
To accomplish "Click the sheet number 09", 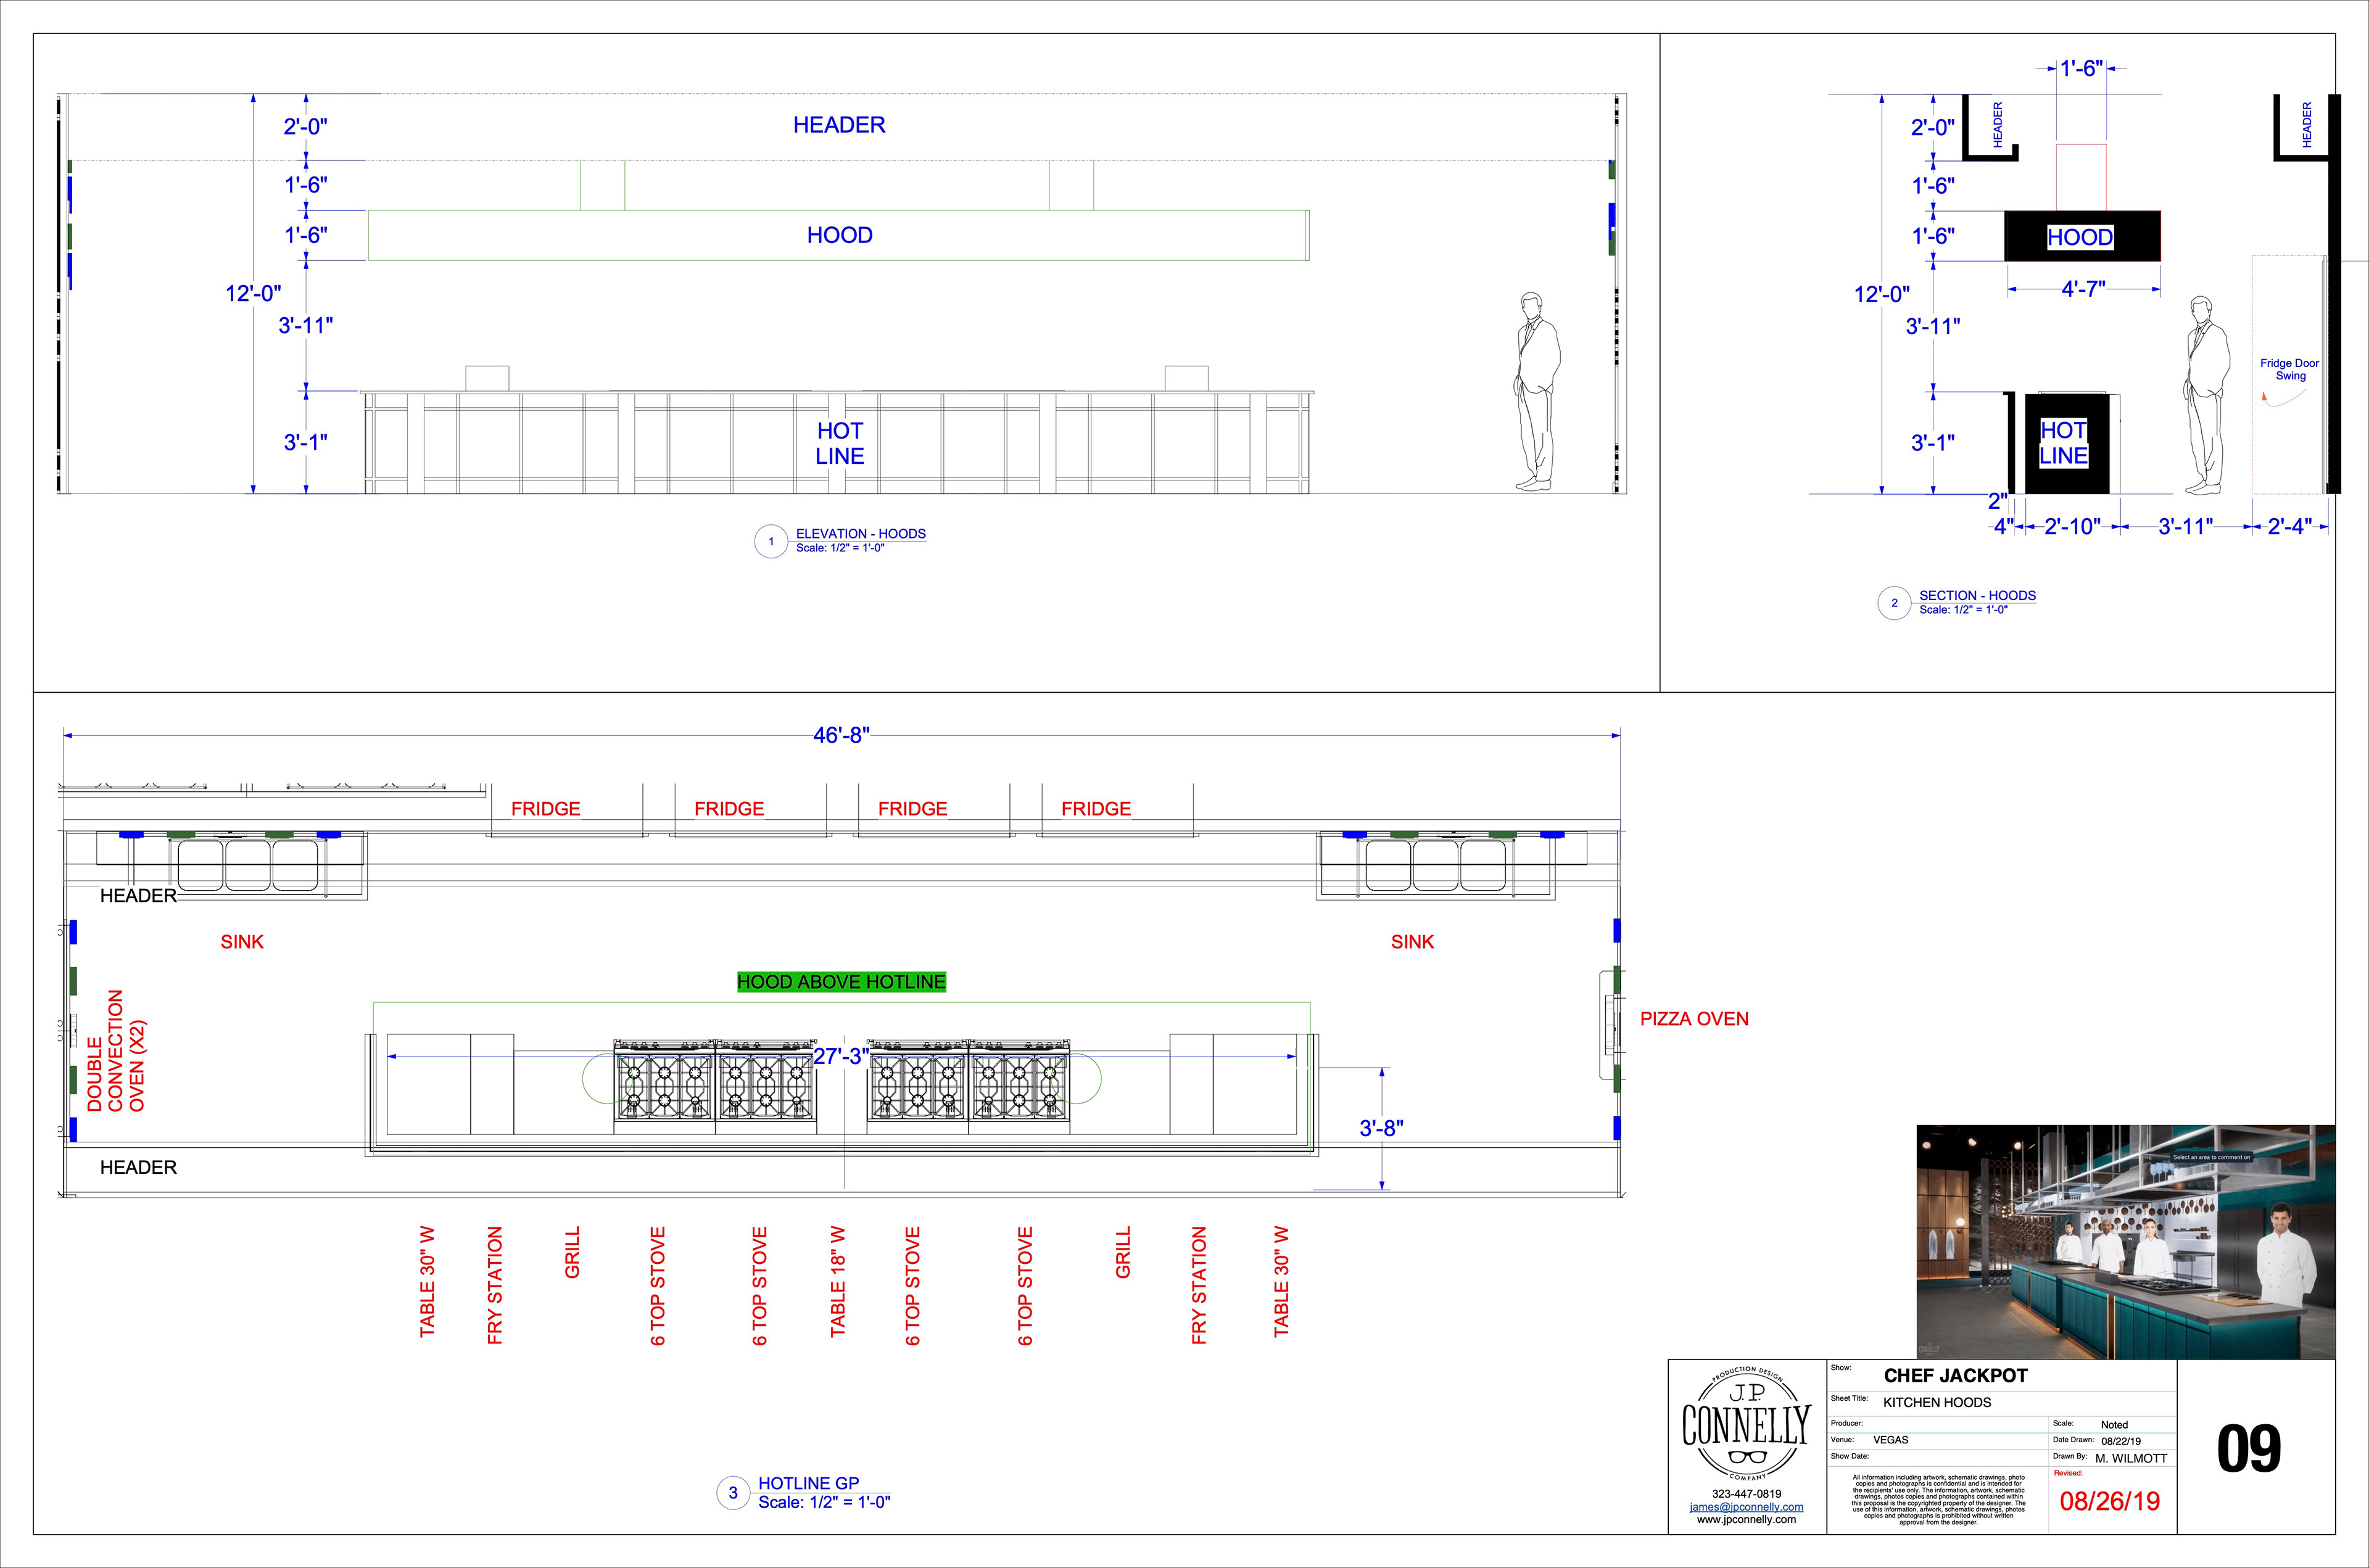I will coord(2249,1449).
